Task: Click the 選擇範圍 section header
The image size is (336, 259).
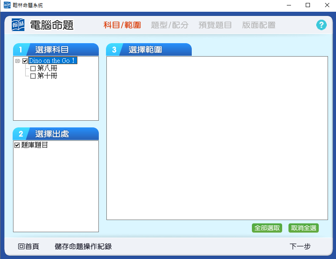Action: tap(149, 49)
